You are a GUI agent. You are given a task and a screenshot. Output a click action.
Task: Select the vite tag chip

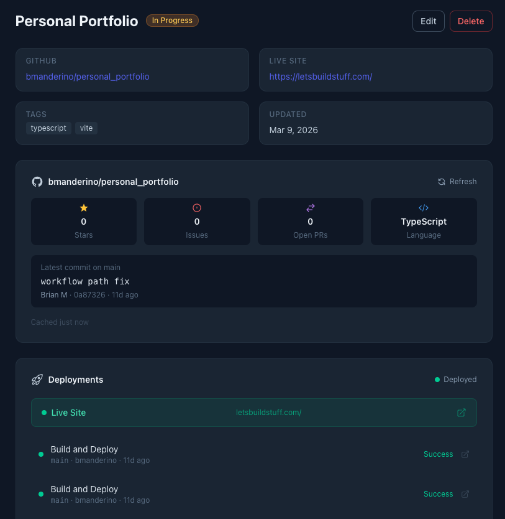tap(86, 128)
